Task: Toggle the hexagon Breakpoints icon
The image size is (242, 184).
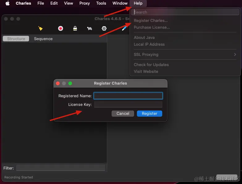Action: point(104,28)
